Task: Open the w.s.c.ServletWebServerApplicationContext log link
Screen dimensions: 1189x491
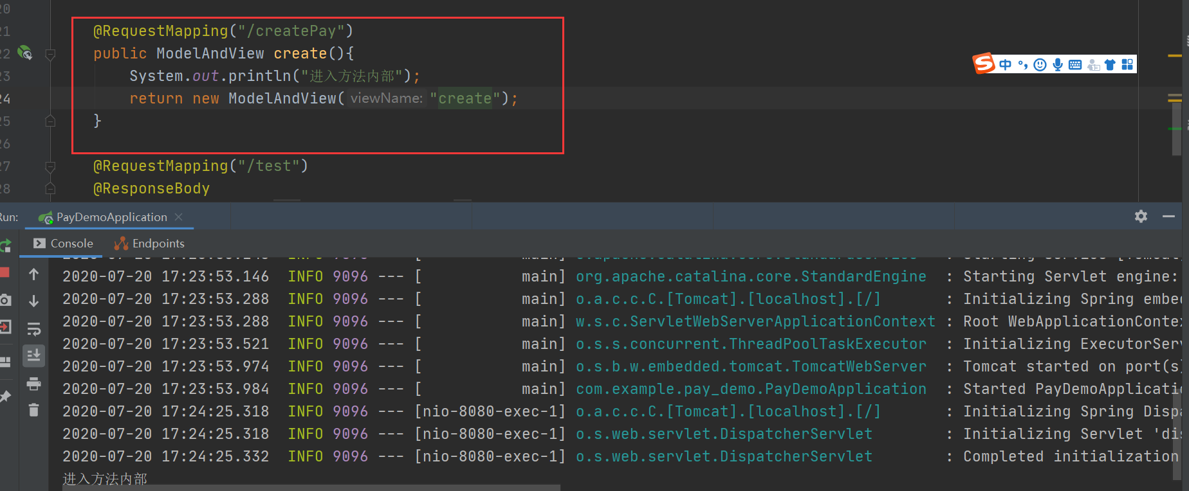Action: (x=755, y=321)
